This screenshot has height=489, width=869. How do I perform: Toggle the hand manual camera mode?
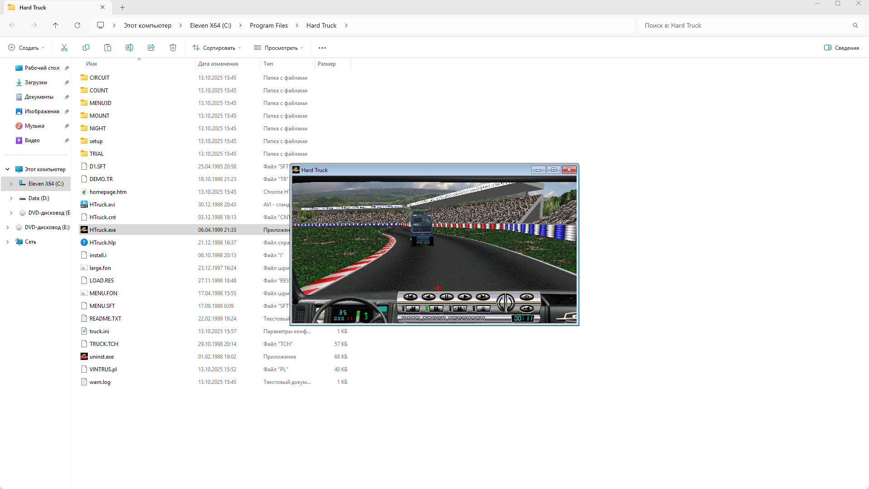[483, 309]
